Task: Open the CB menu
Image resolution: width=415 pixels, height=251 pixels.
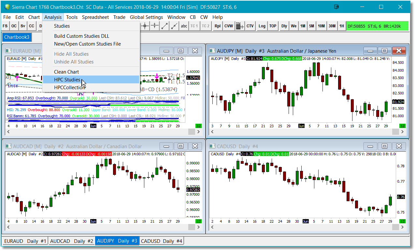Action: tap(193, 17)
